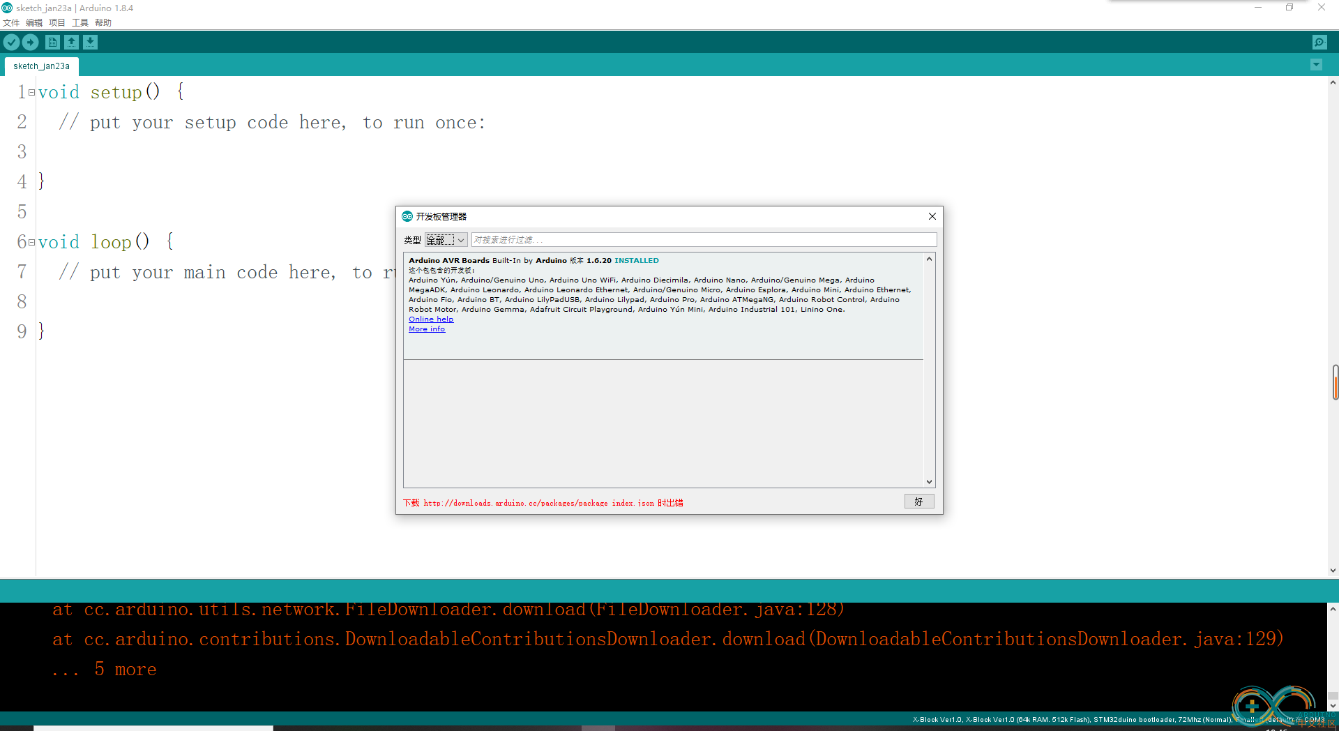Create a new sketch with the New icon

click(52, 43)
